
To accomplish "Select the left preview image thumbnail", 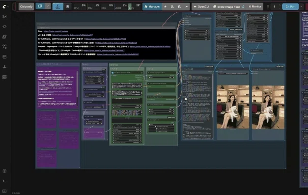I will click(x=233, y=107).
